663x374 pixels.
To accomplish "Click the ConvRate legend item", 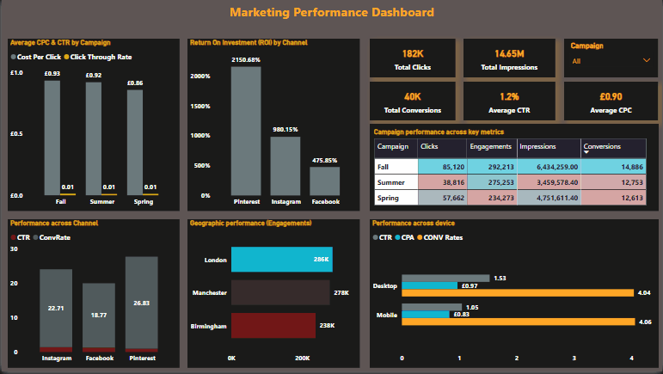I will [52, 237].
